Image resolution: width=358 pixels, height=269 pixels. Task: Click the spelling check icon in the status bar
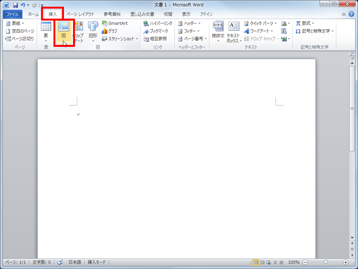tap(60, 262)
